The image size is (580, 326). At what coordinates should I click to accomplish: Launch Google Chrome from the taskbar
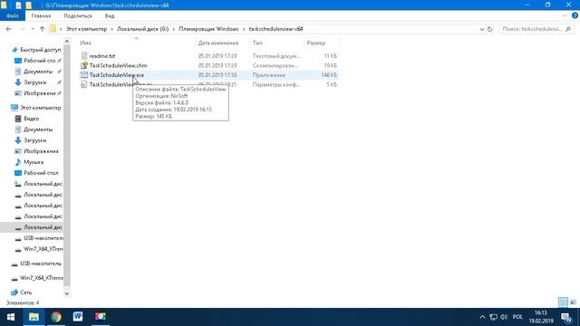coord(56,317)
